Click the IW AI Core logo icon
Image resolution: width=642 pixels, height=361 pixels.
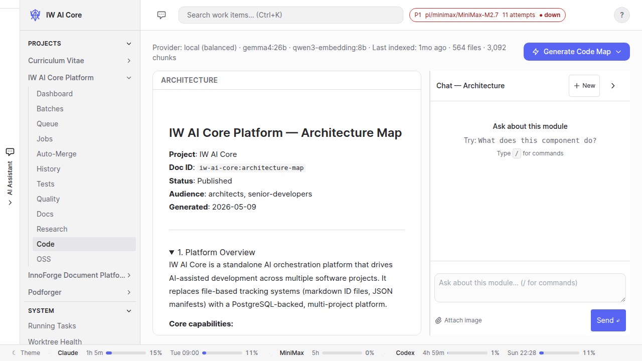point(35,15)
